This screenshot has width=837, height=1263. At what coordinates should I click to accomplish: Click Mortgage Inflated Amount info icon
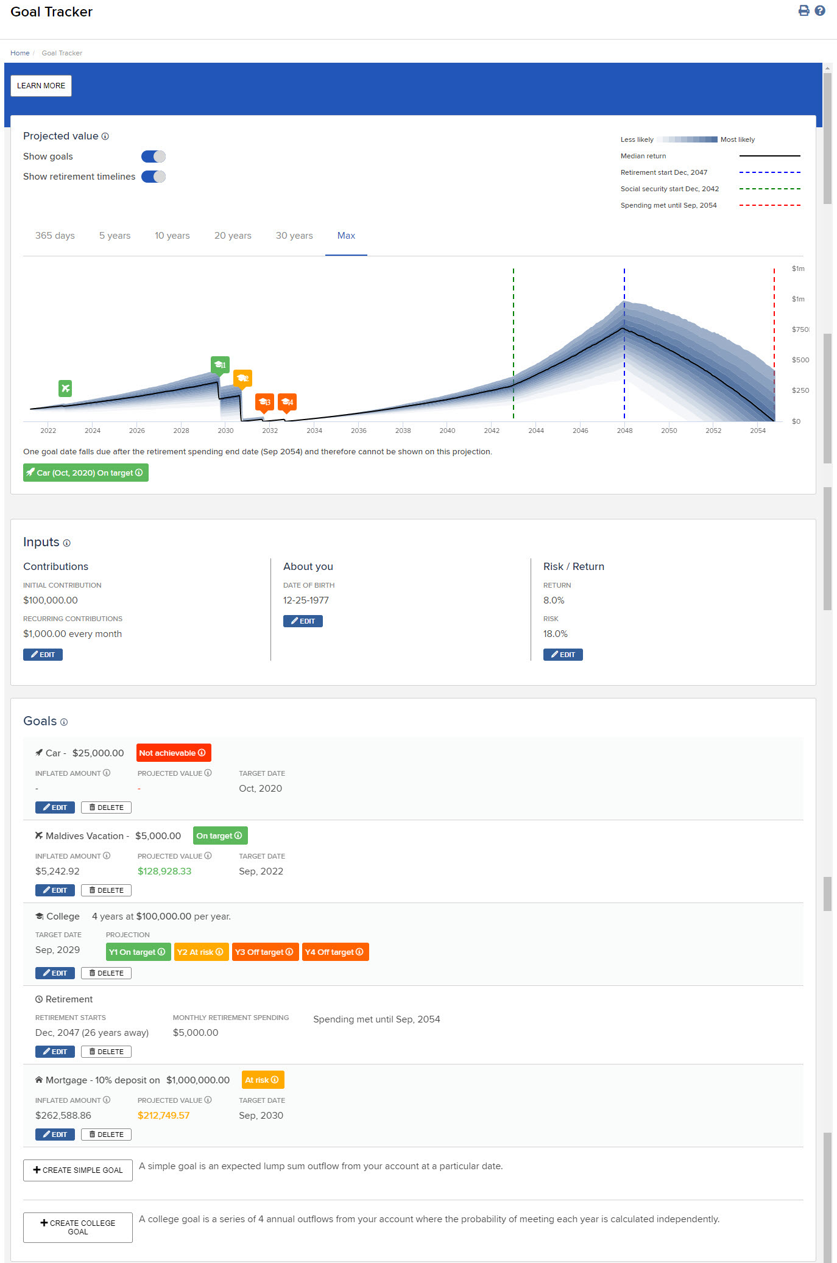pos(107,1100)
